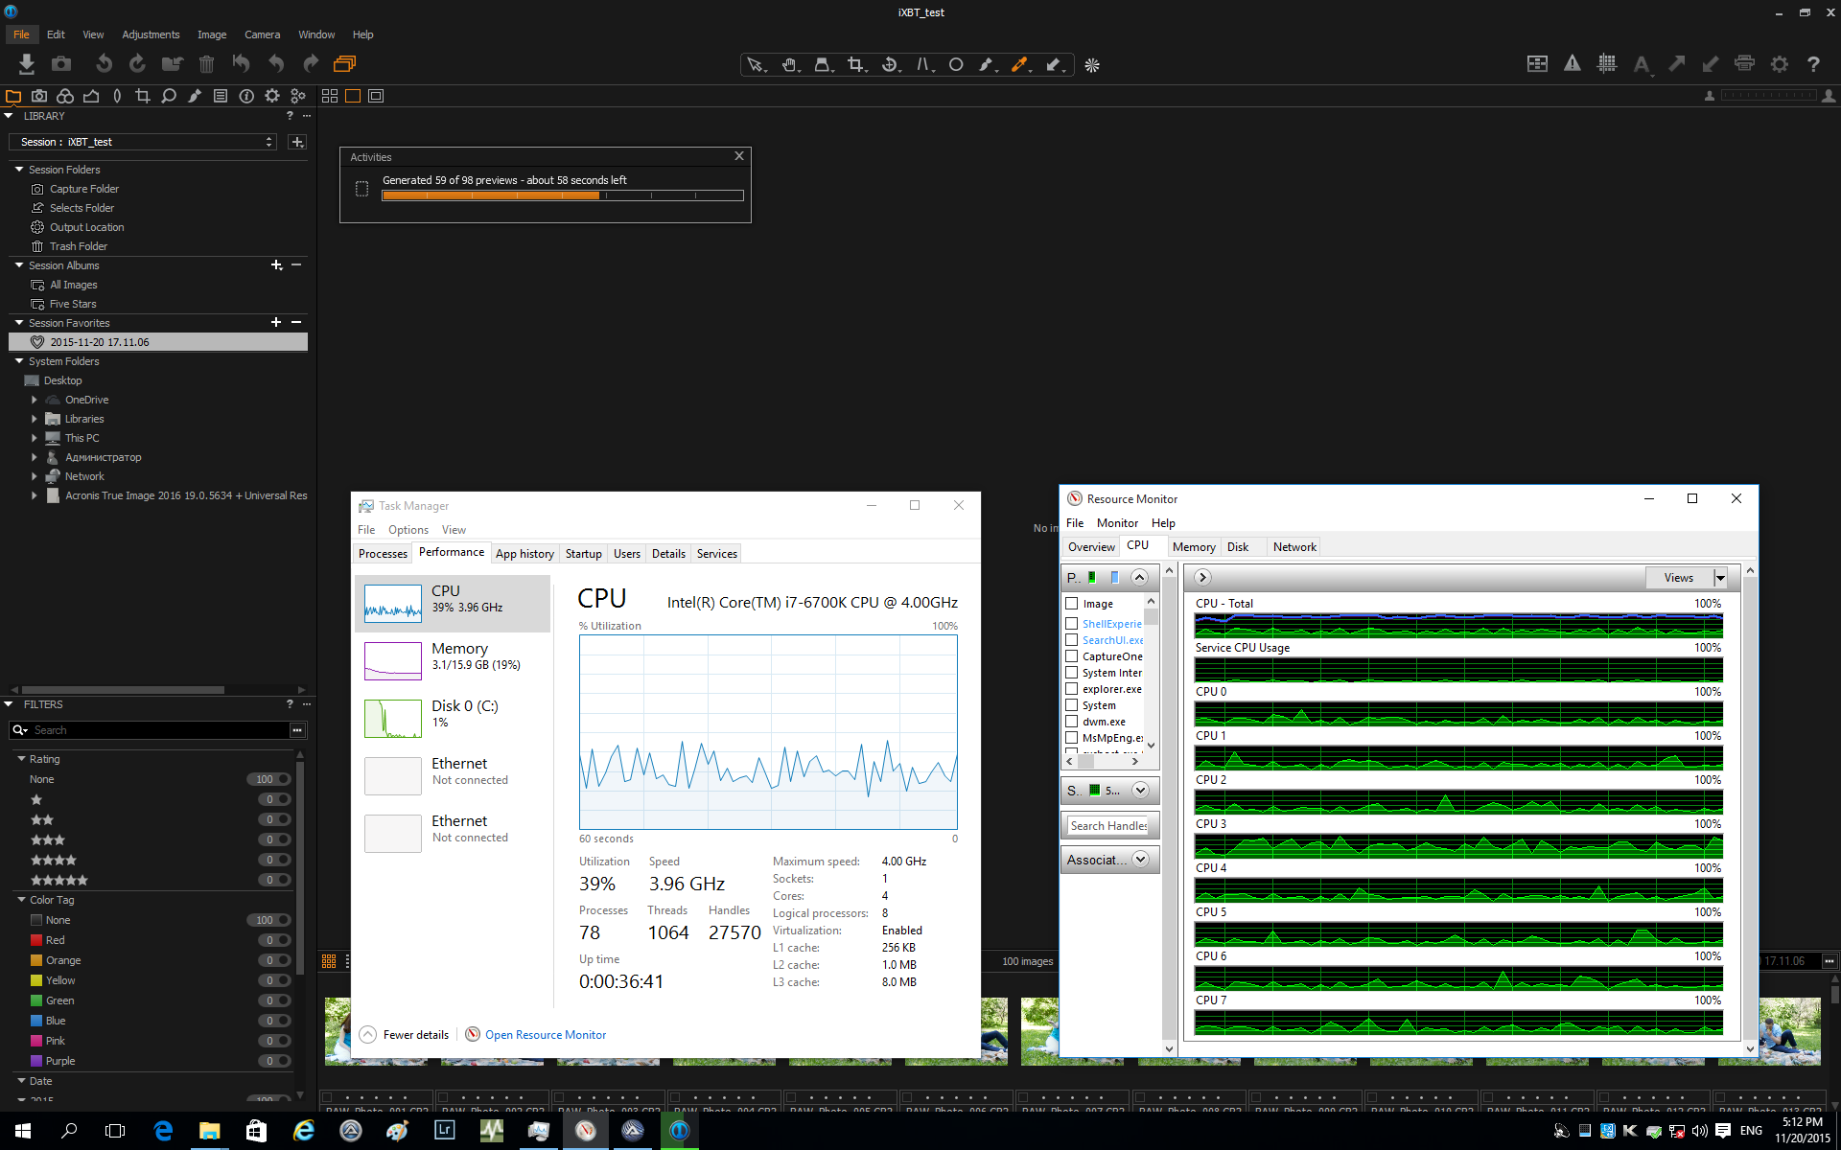Select the Pan hand tool

click(789, 65)
